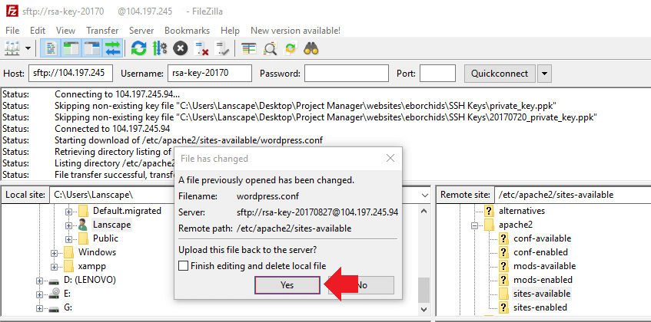Expand the E: drive
The height and width of the screenshot is (322, 651).
(39, 294)
